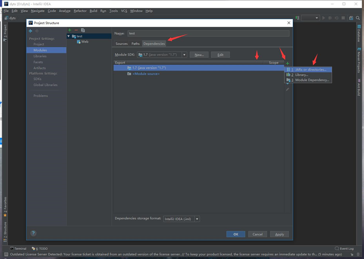Viewport: 364px width, 259px height.
Task: Open the Refactor menu
Action: (x=80, y=11)
